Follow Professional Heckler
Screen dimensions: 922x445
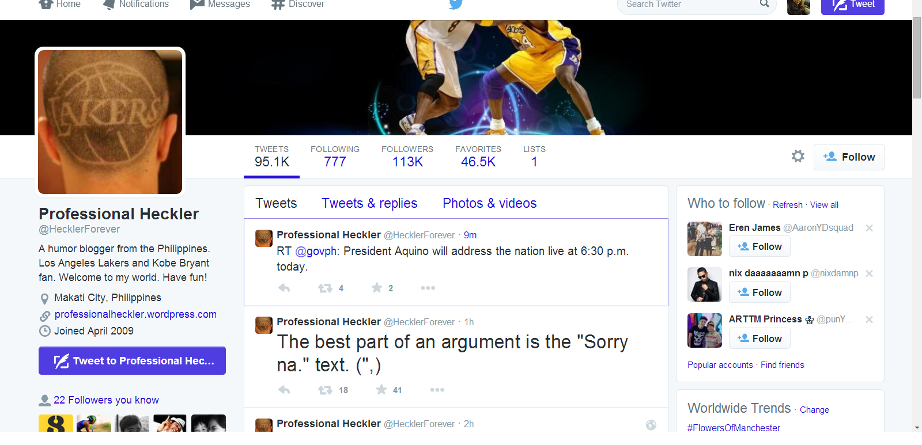tap(849, 157)
